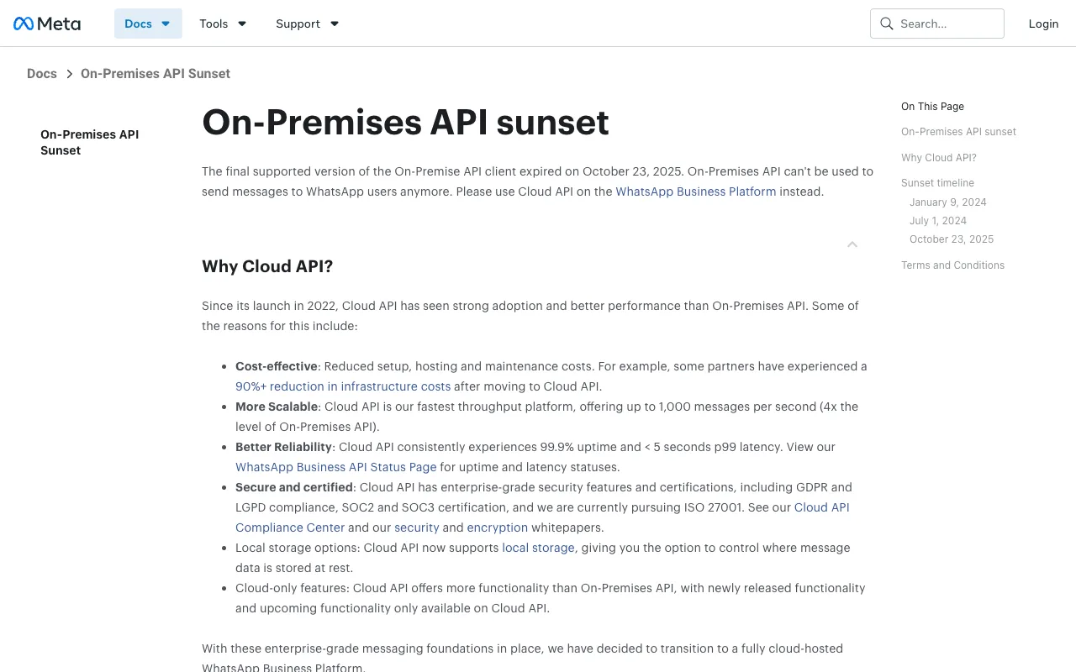The image size is (1076, 672).
Task: Jump to Sunset timeline in page outline
Action: pyautogui.click(x=937, y=183)
